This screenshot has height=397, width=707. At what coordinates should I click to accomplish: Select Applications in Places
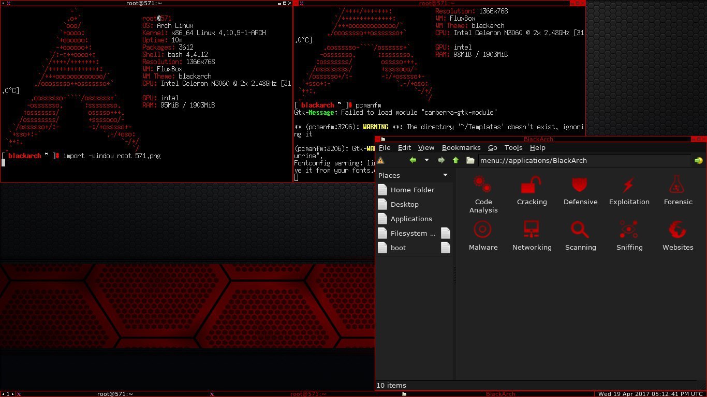coord(411,219)
